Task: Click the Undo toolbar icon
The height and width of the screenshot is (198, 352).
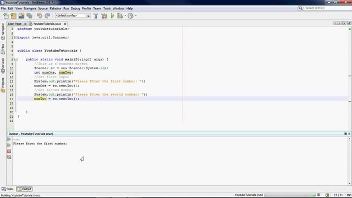Action: 40,16
